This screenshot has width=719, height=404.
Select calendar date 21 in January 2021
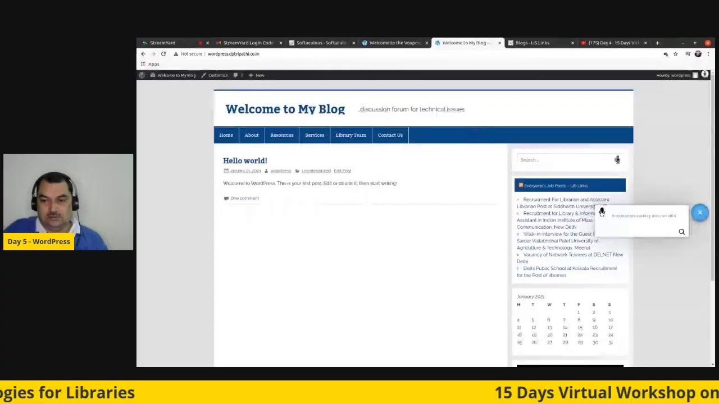point(565,335)
